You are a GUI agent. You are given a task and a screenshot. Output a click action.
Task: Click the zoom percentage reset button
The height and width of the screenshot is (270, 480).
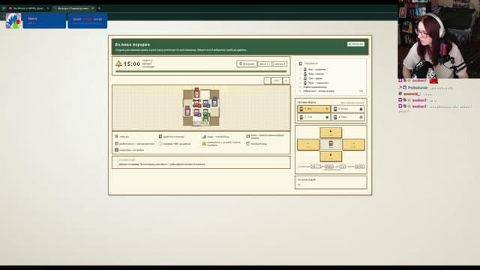[x=277, y=81]
